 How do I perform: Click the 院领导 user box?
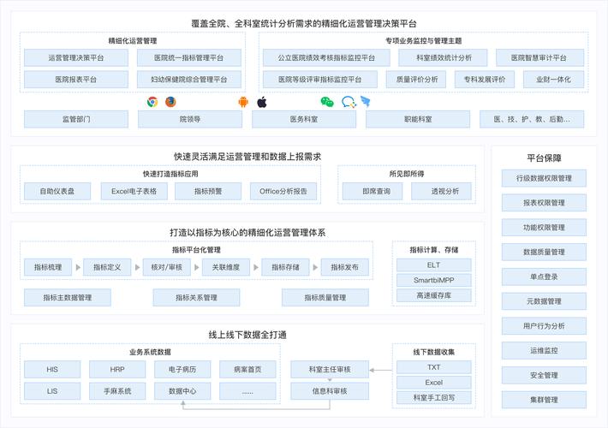190,119
